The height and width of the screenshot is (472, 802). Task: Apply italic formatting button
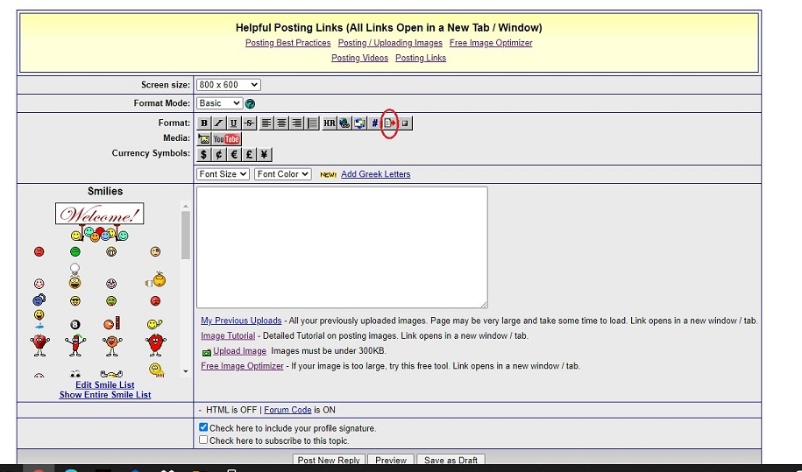[x=218, y=123]
